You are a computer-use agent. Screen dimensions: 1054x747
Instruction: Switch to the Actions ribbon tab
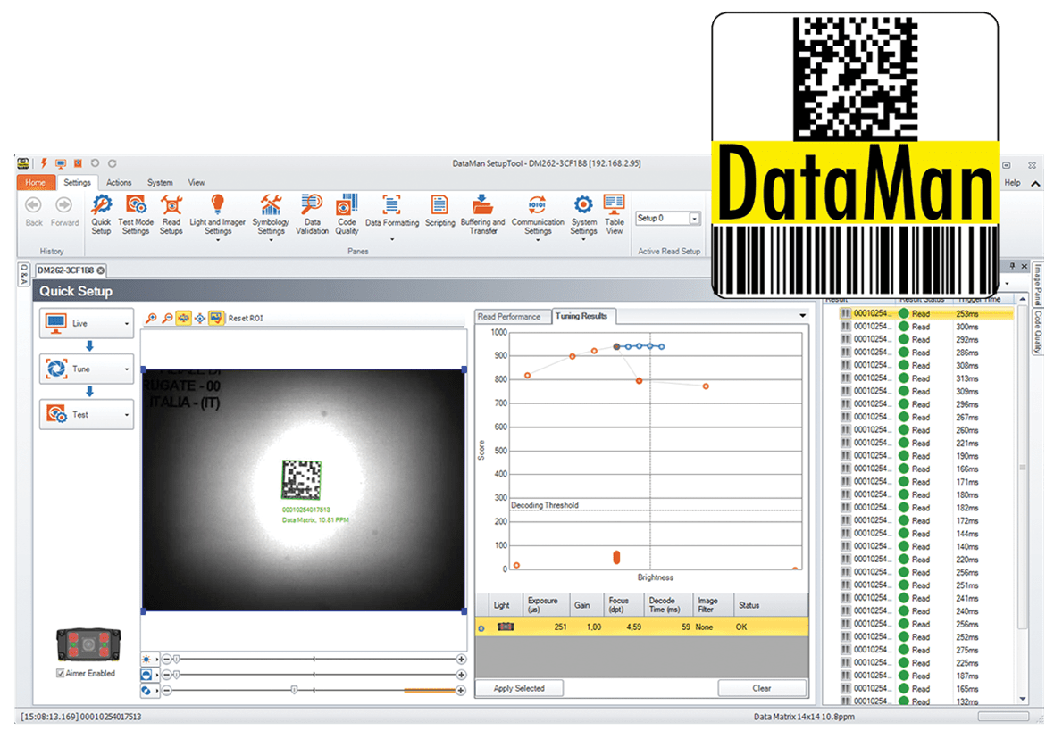click(119, 182)
